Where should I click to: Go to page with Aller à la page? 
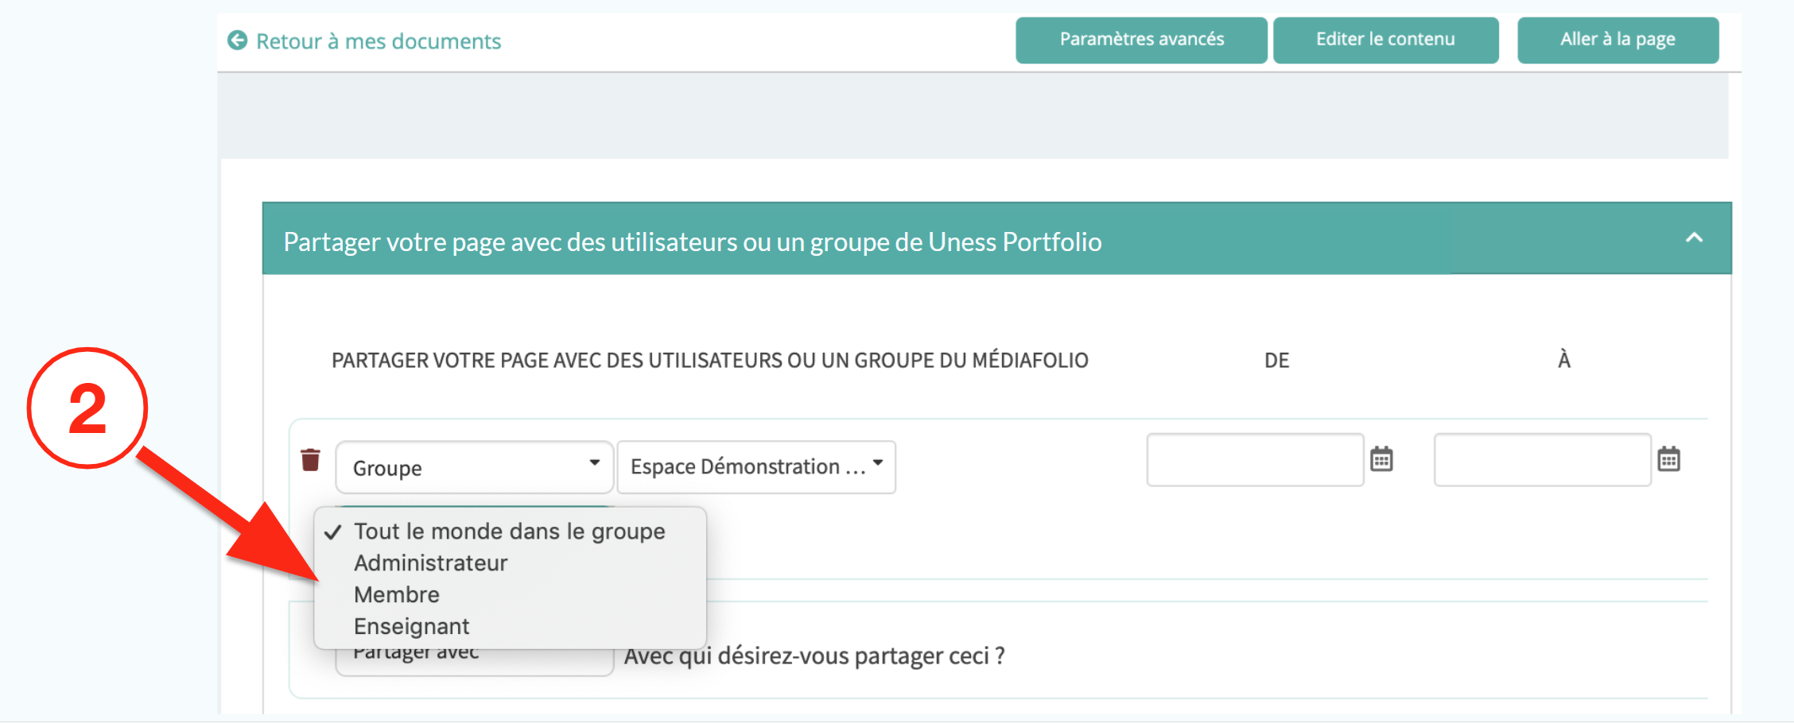[x=1617, y=40]
